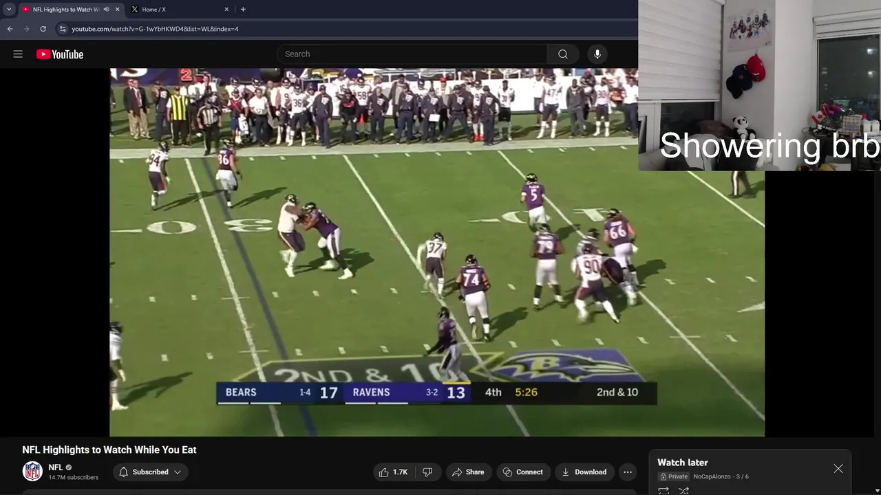Focus the YouTube search field
This screenshot has width=881, height=495.
[x=412, y=54]
